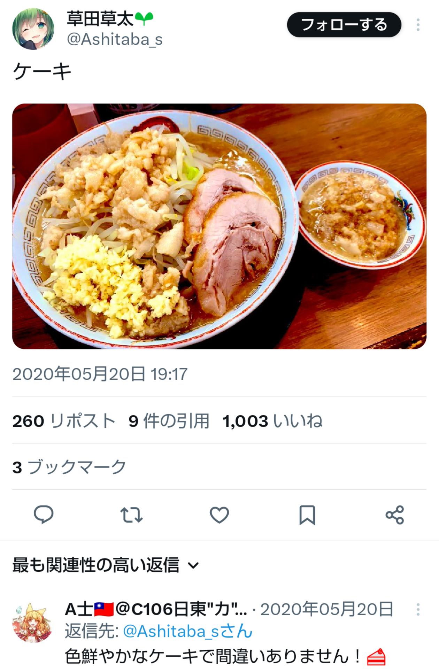Open three-dot menu on A士's reply
The image size is (439, 672).
418,609
